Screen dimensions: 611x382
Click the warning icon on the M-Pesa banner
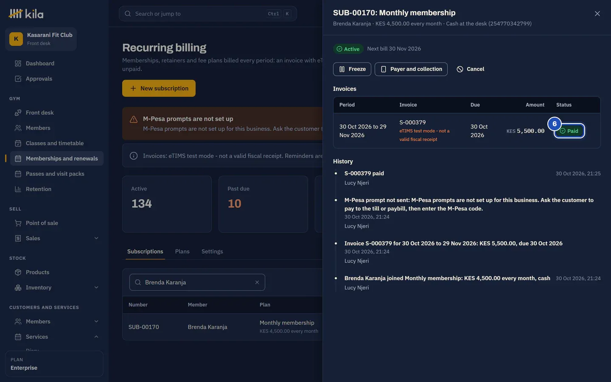tap(134, 119)
